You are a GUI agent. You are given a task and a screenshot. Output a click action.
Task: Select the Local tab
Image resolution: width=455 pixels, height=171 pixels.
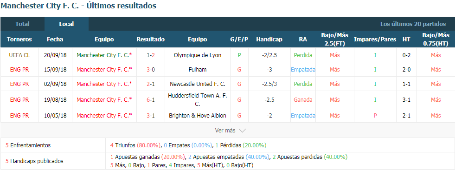pos(66,24)
